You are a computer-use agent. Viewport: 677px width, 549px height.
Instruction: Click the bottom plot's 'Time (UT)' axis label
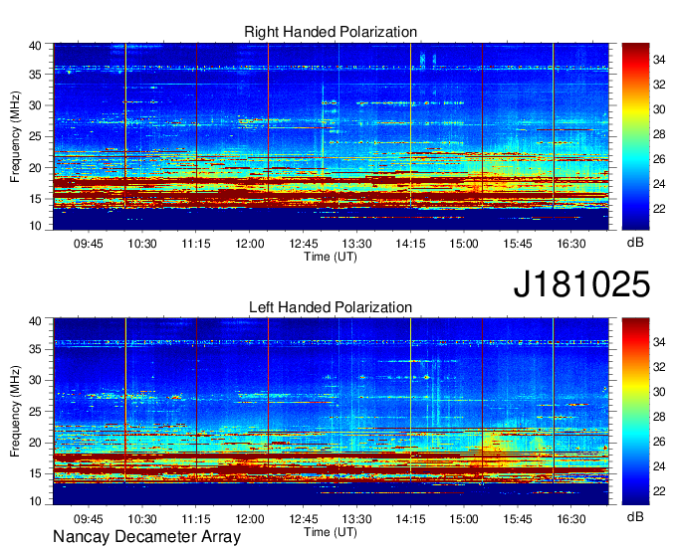click(x=331, y=532)
